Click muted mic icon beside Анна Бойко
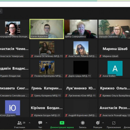The image size is (130, 130). tap(100, 76)
